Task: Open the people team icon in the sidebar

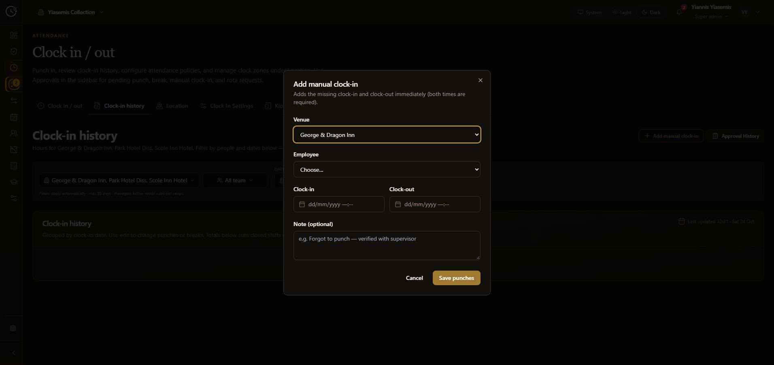Action: point(14,133)
